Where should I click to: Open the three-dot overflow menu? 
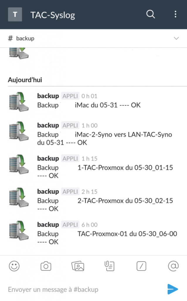coord(175,14)
